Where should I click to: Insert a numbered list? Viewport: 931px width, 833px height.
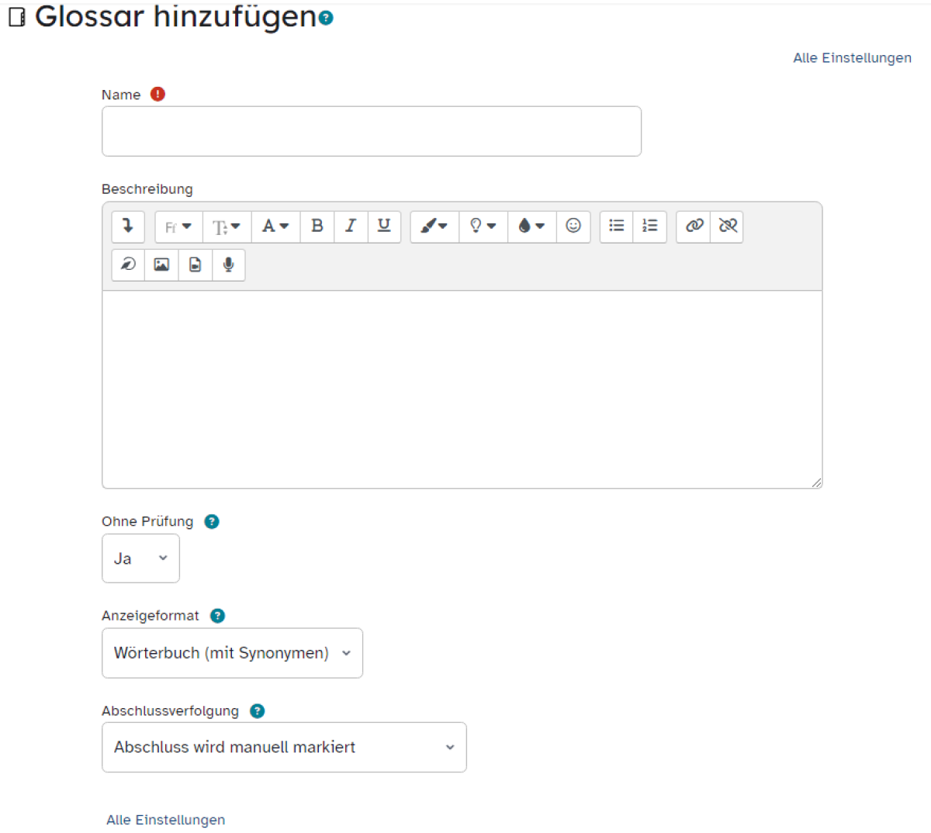click(x=649, y=226)
